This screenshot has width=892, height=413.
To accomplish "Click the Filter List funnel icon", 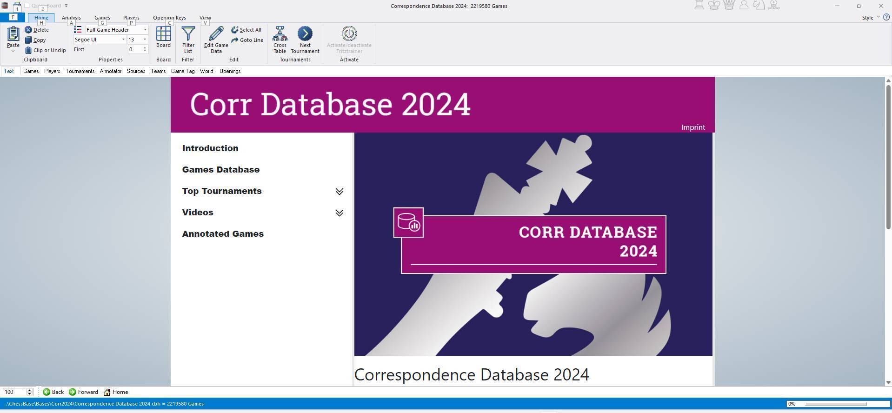I will coord(188,34).
